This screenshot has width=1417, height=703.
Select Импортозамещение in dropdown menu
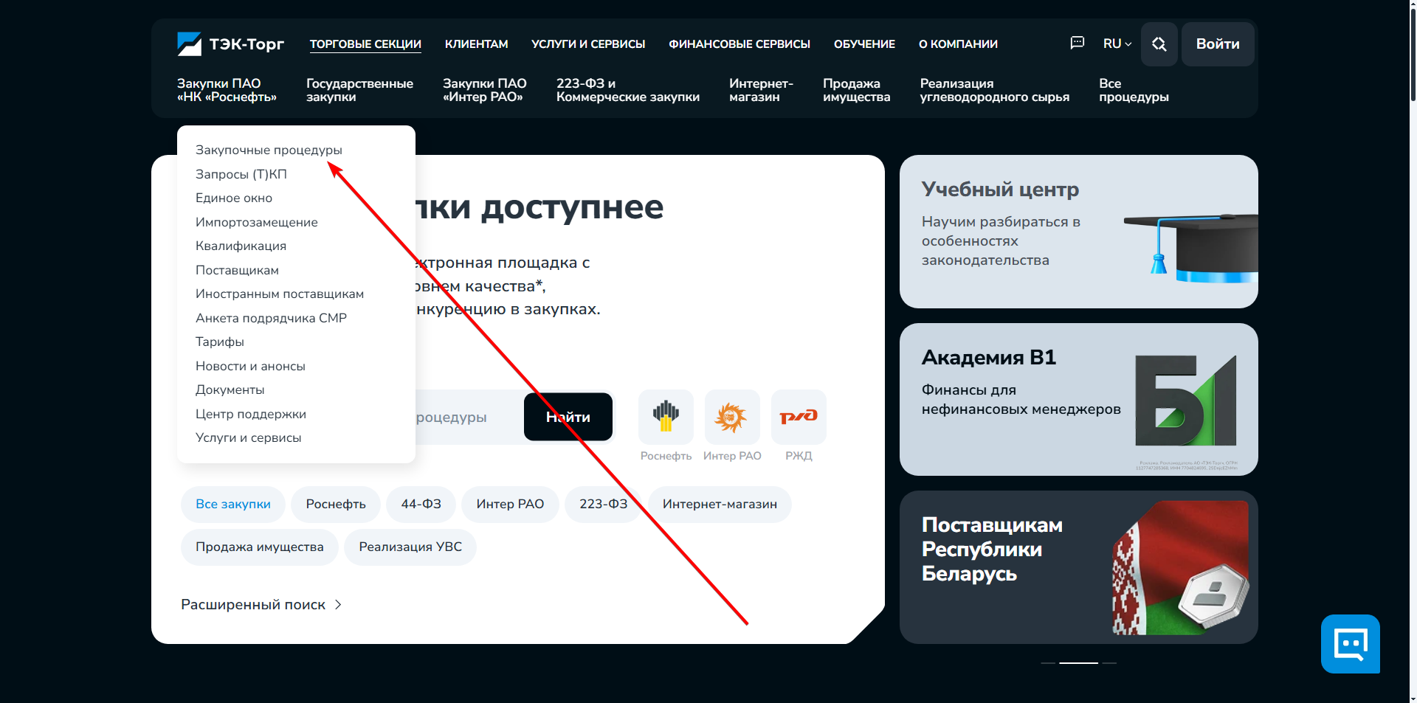point(257,222)
